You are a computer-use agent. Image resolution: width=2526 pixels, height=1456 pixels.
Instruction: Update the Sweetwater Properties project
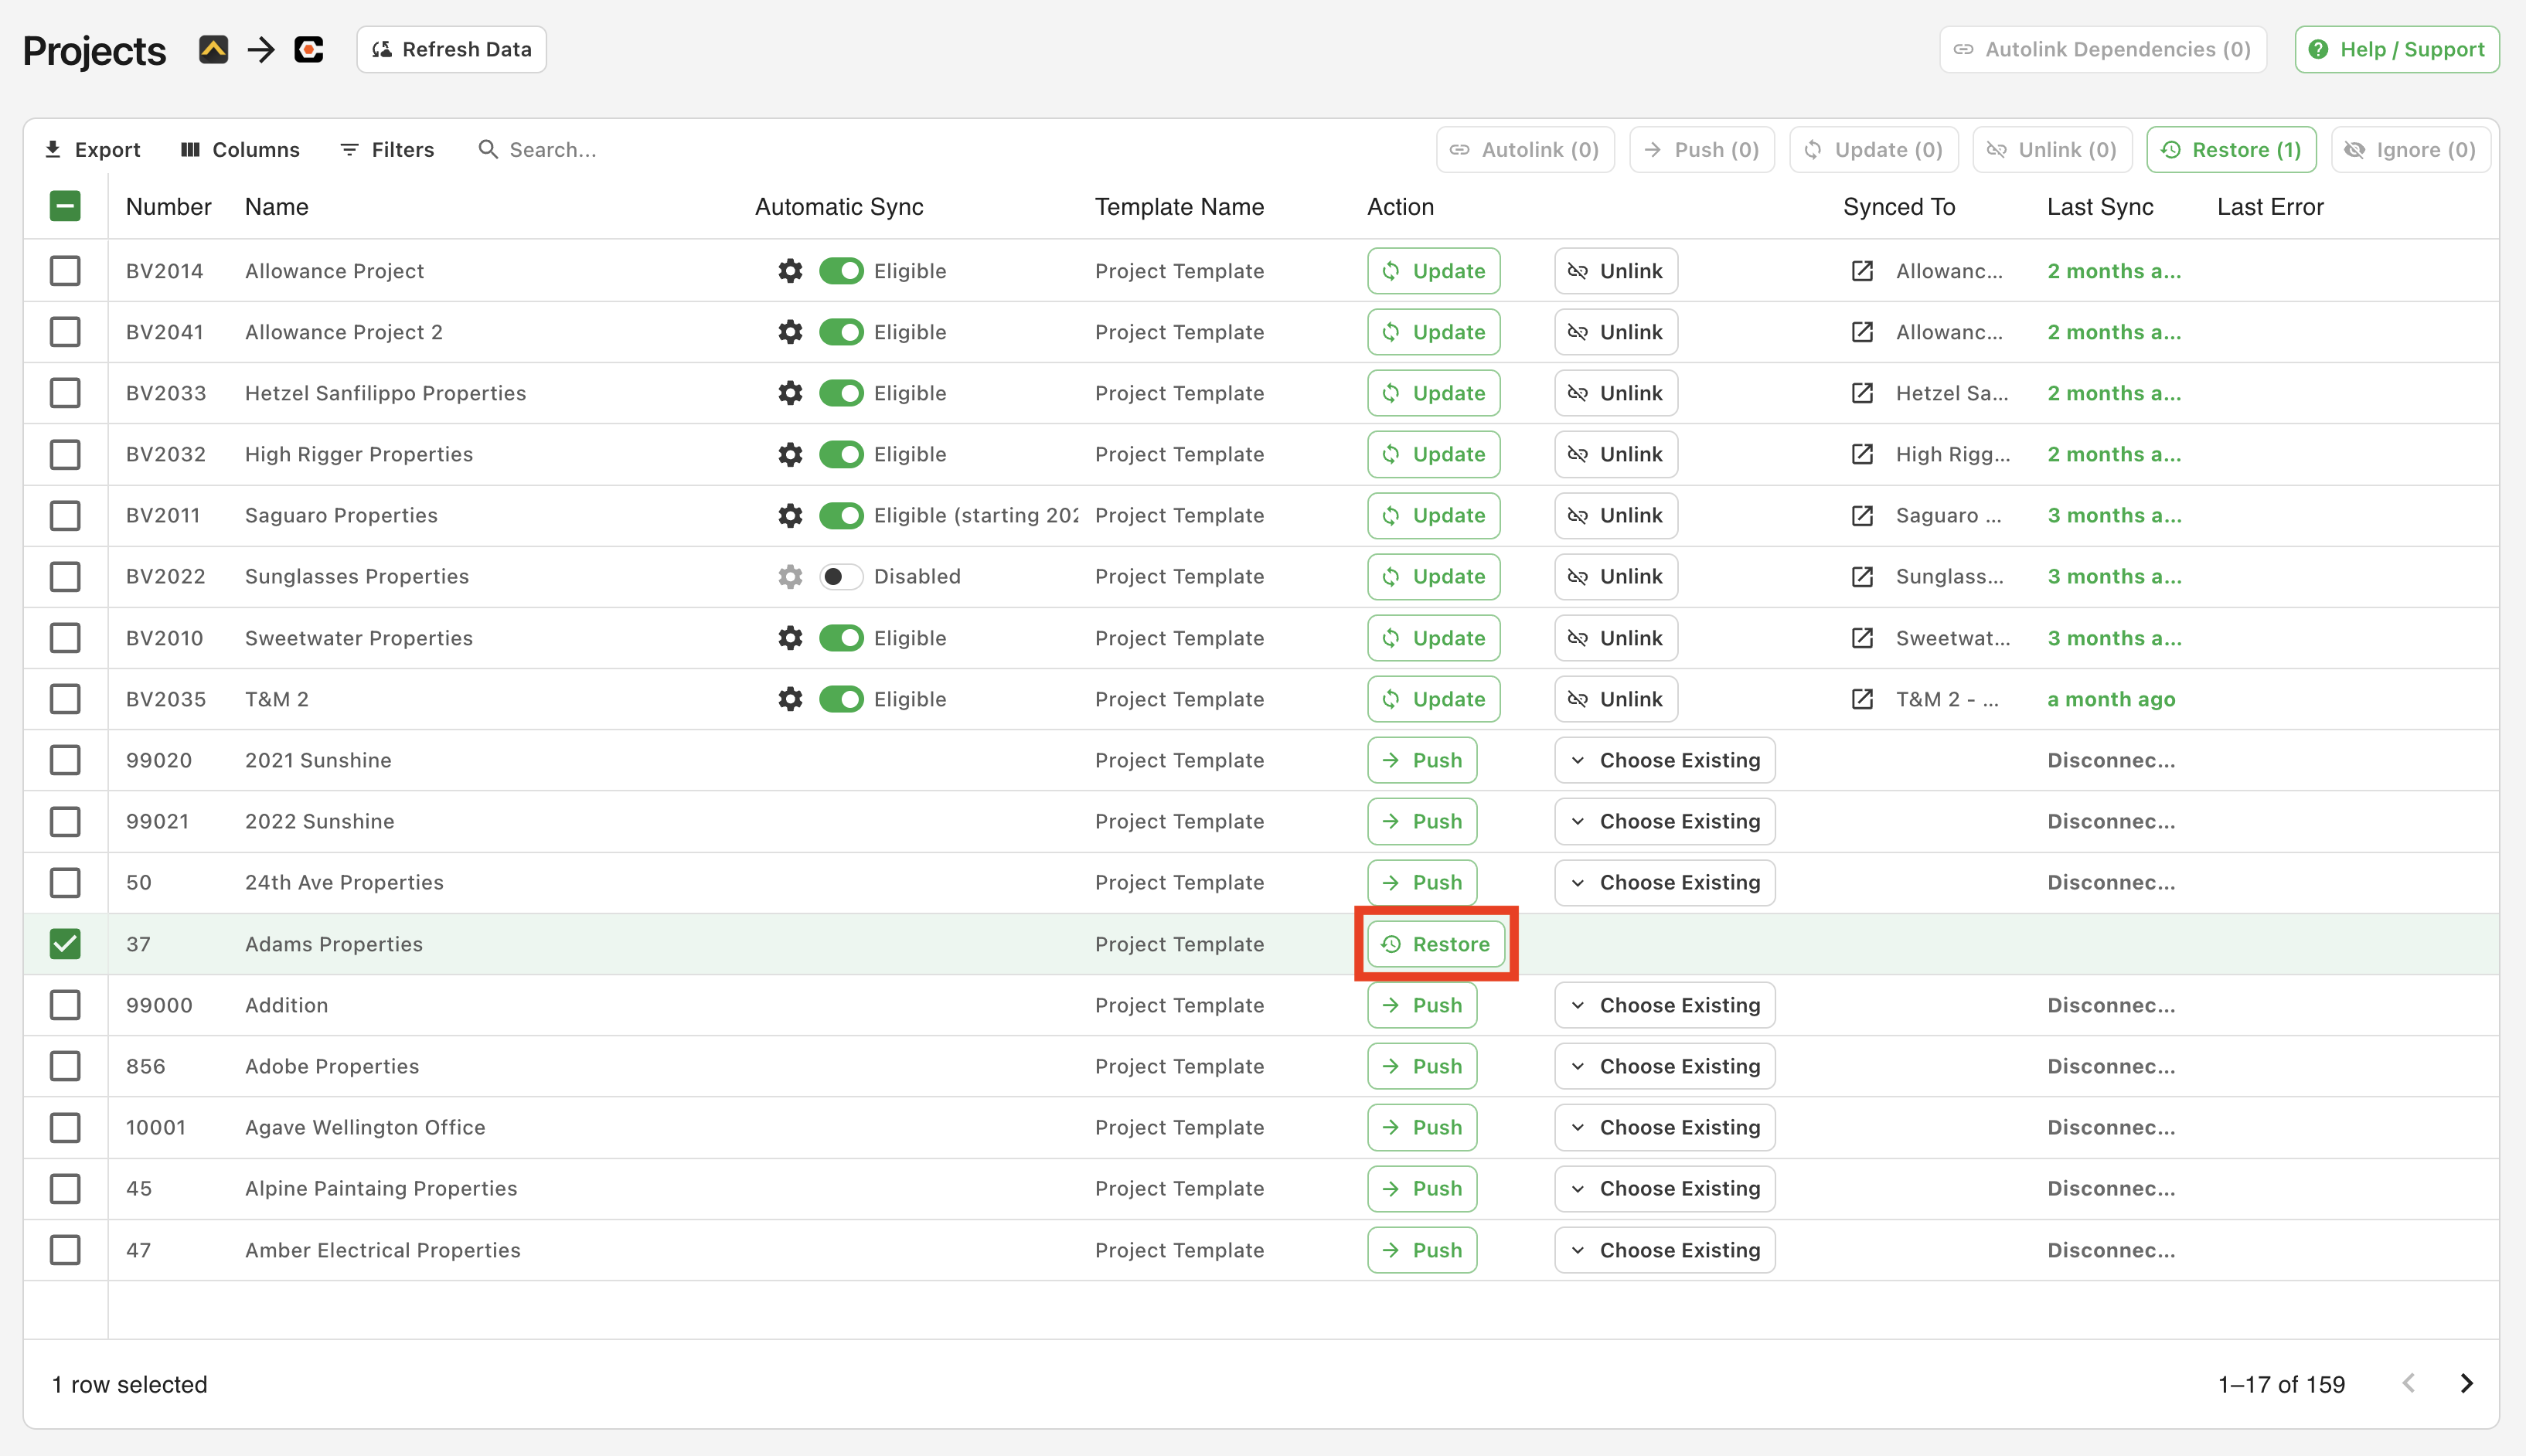[x=1434, y=638]
